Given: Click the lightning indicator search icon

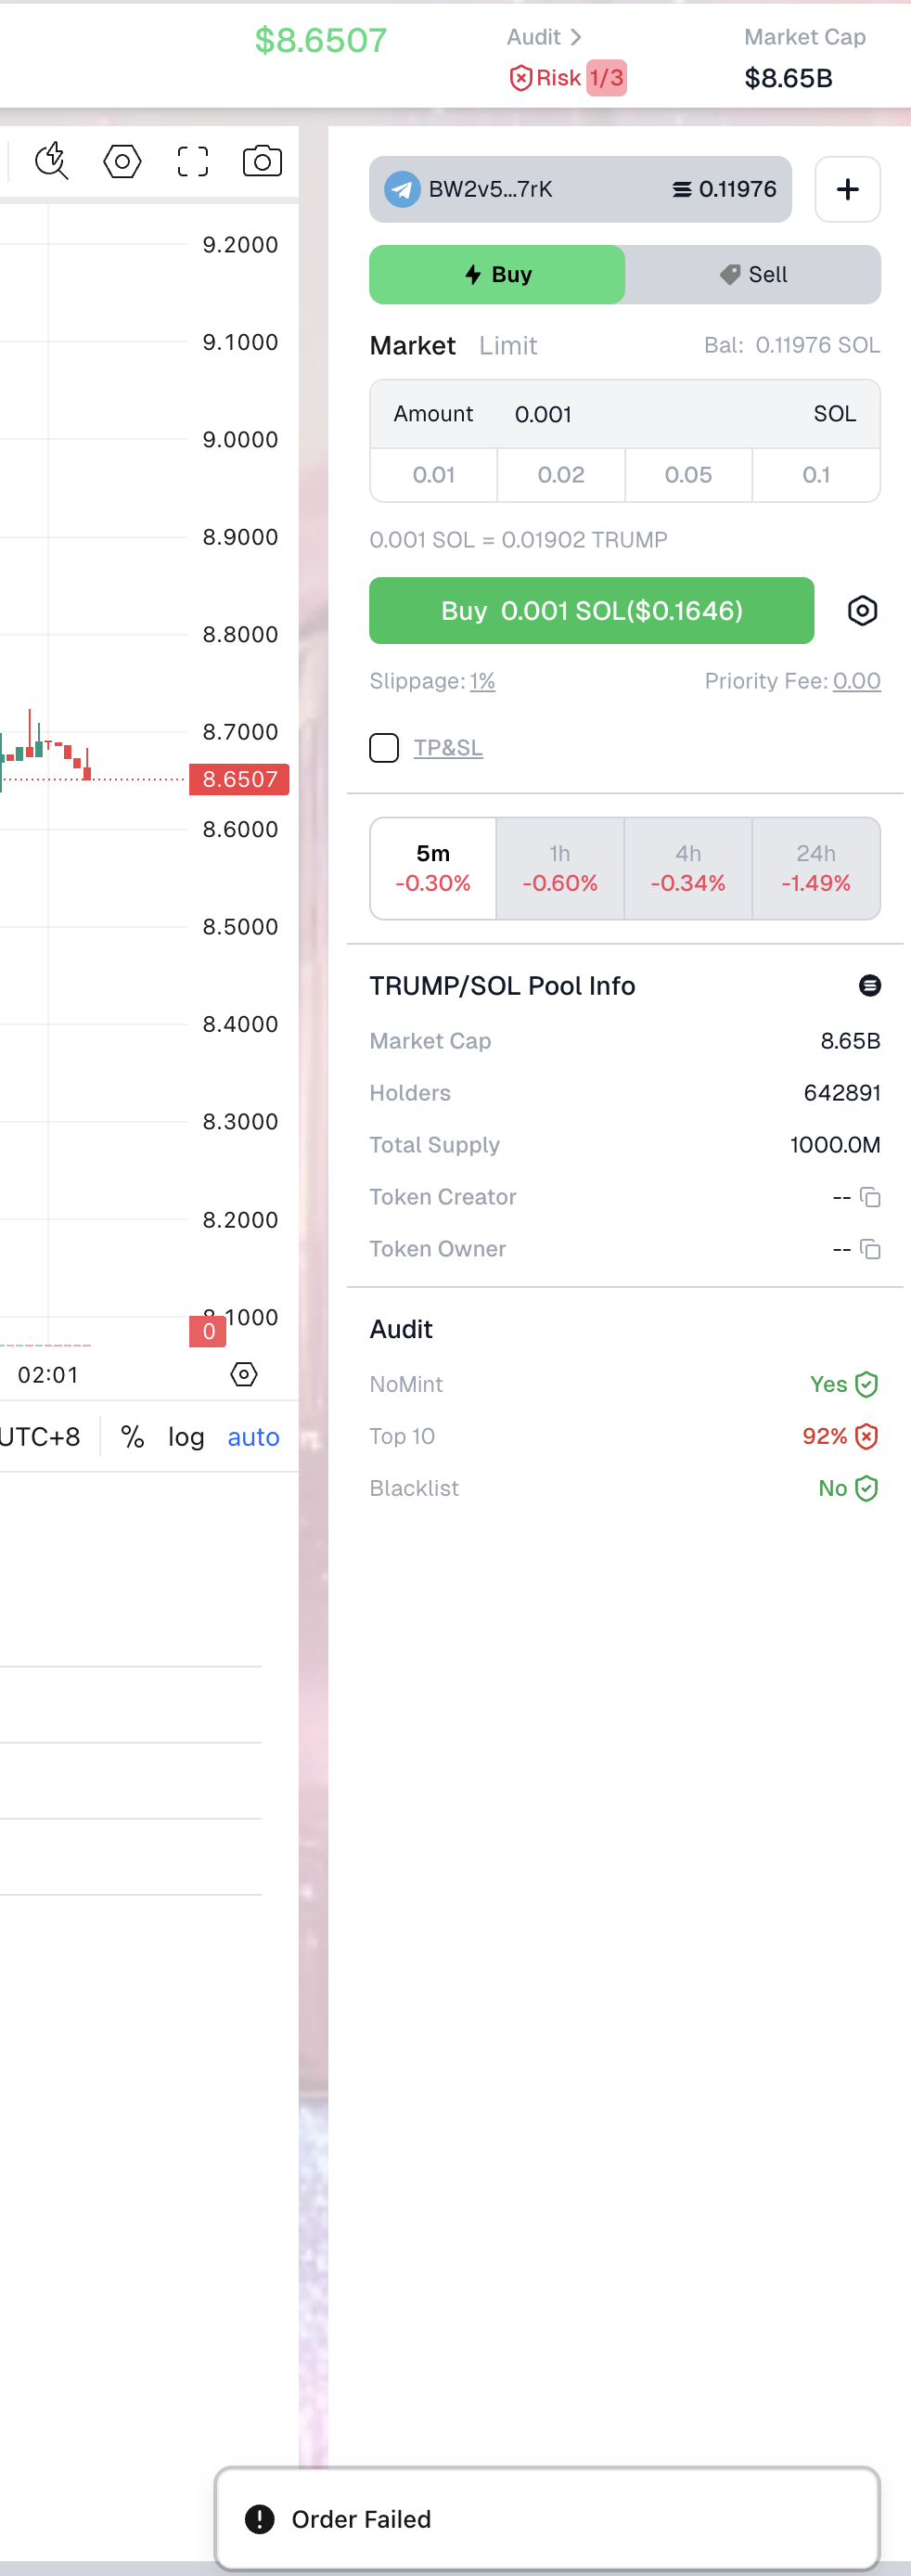Looking at the screenshot, I should 51,161.
